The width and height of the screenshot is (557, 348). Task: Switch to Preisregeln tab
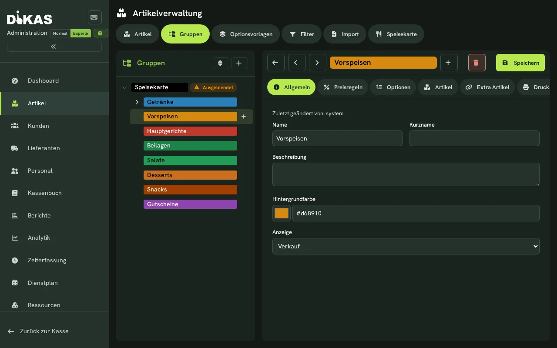pos(343,87)
